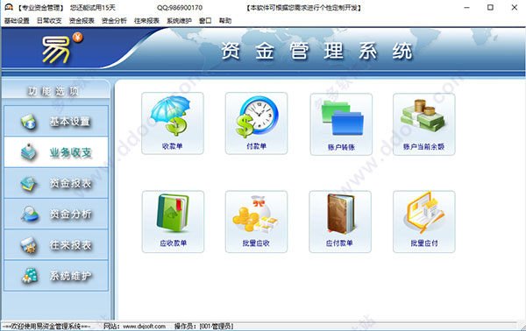Image resolution: width=526 pixels, height=331 pixels.
Task: Click the 系统维护 sidebar icon
Action: 30,275
